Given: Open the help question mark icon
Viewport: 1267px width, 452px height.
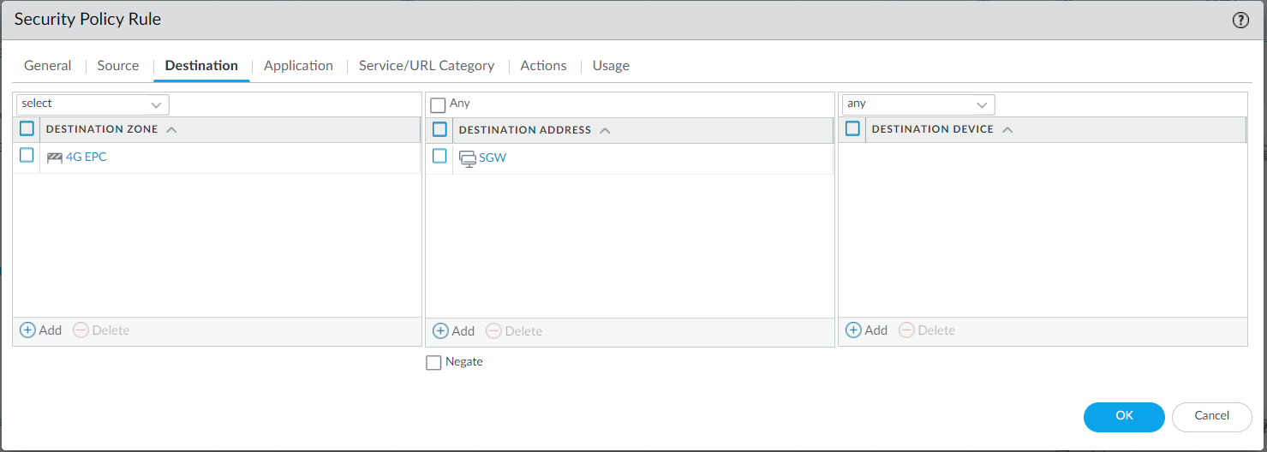Looking at the screenshot, I should tap(1240, 21).
